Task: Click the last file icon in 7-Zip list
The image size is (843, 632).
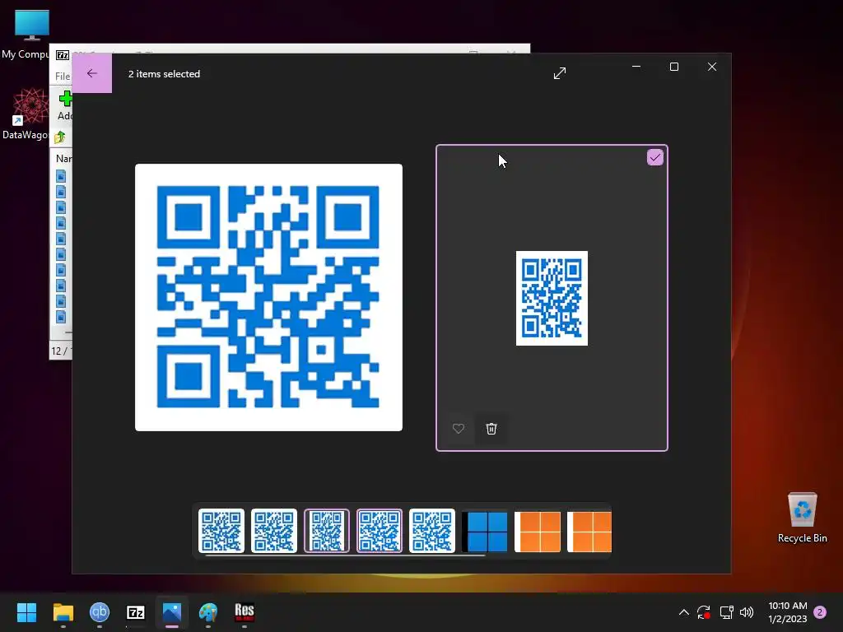Action: (61, 317)
